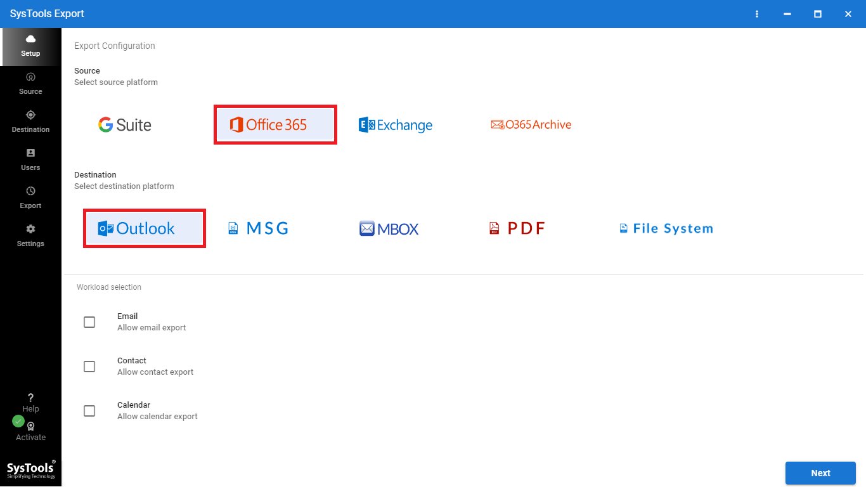Open Settings in the sidebar
The width and height of the screenshot is (866, 487).
tap(30, 237)
